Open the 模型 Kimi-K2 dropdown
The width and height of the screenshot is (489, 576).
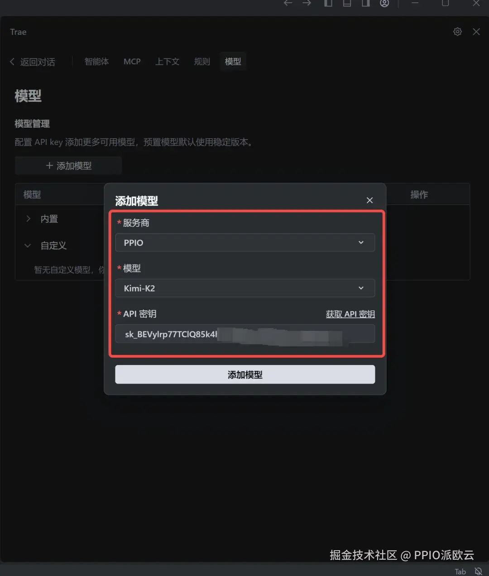pos(245,288)
